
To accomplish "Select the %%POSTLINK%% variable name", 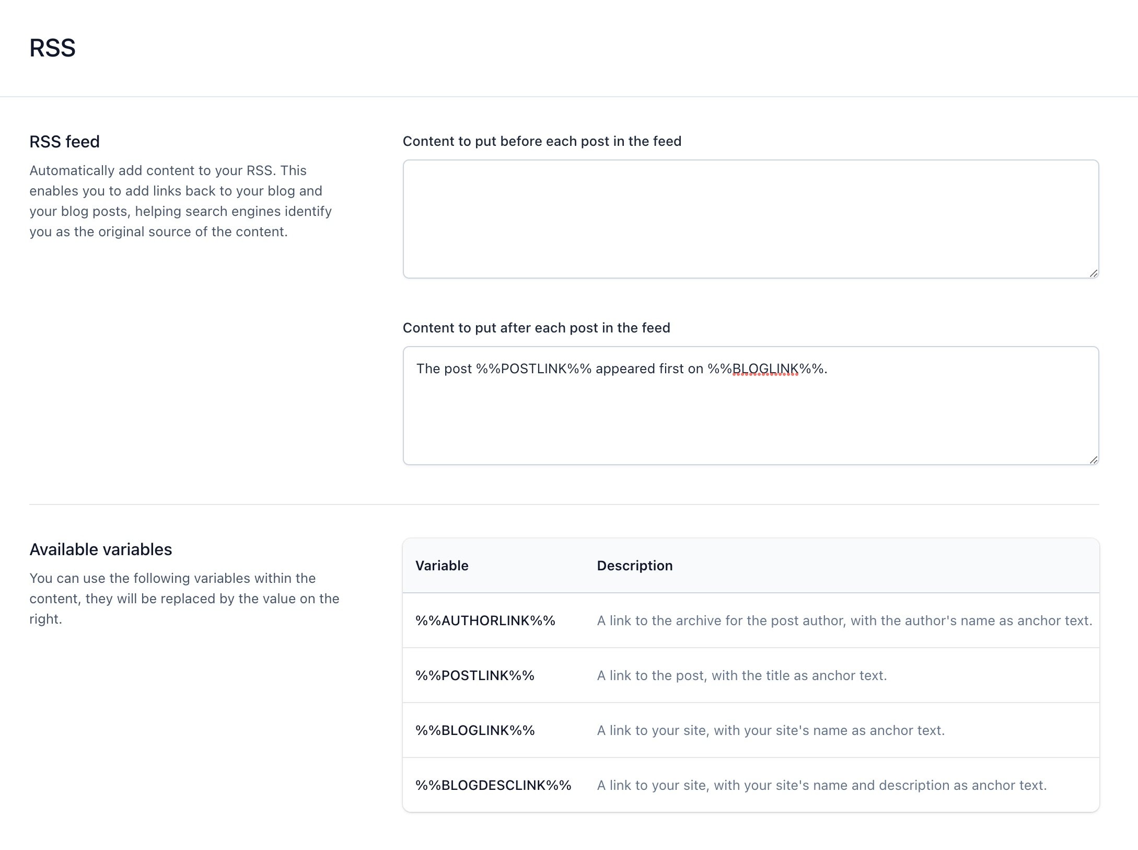I will point(474,675).
